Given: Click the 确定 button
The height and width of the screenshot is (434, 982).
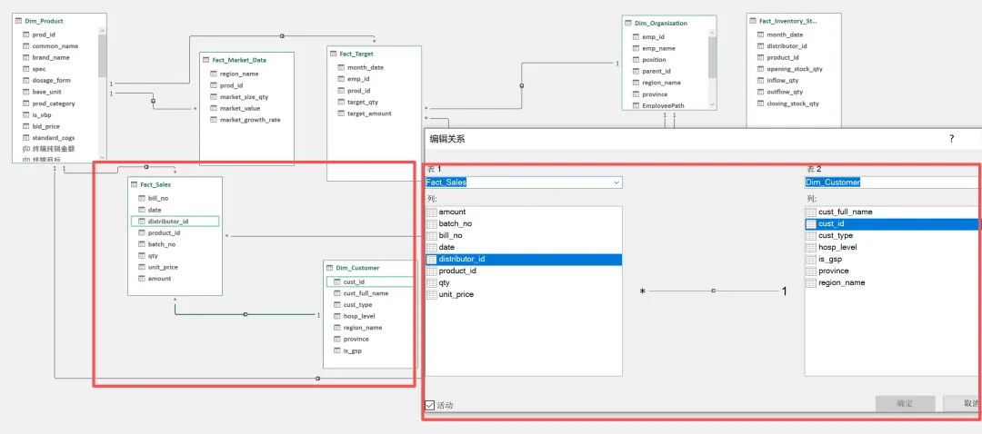Looking at the screenshot, I should click(x=905, y=403).
